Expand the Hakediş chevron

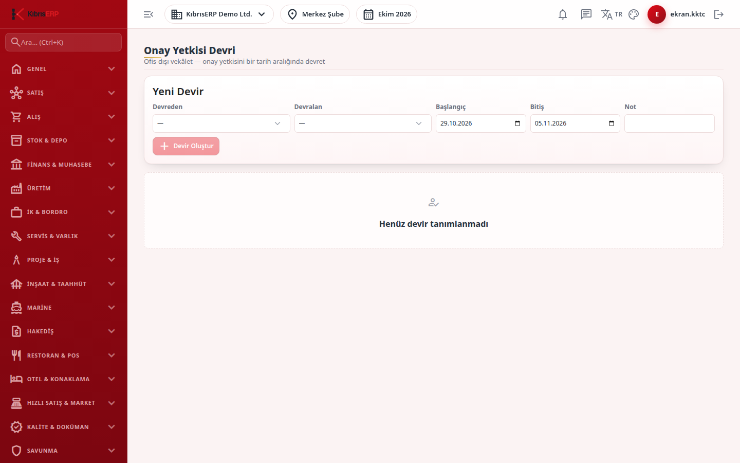(x=112, y=331)
